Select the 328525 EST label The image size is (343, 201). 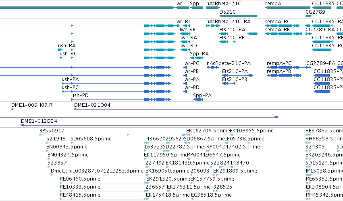click(223, 187)
